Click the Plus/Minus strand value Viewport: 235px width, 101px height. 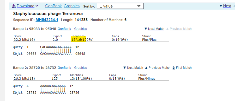(147, 79)
